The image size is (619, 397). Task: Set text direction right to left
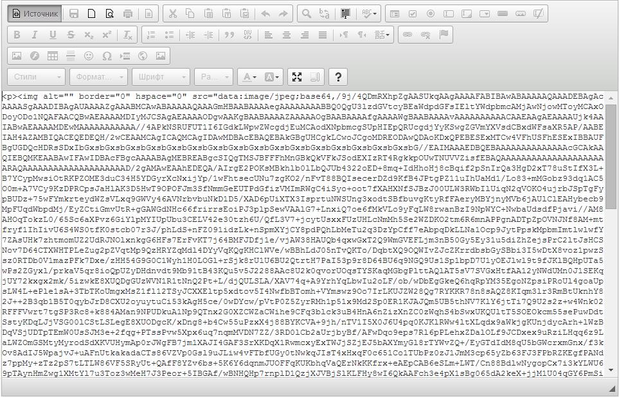pyautogui.click(x=362, y=35)
